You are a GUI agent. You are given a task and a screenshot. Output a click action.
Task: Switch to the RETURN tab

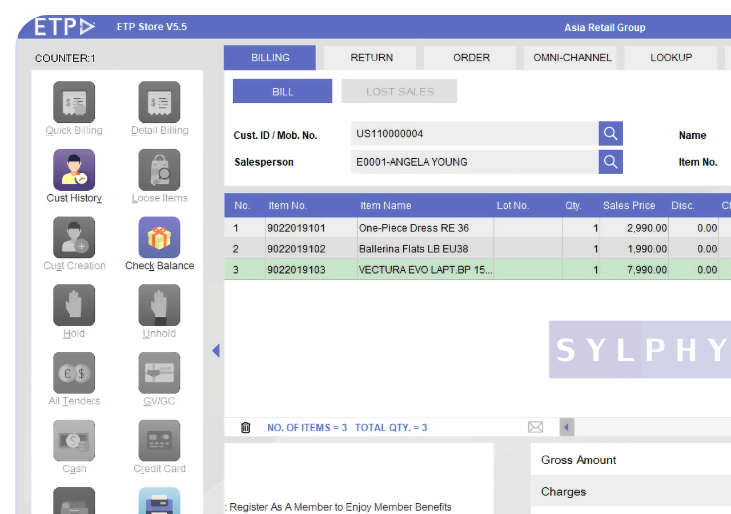[372, 58]
